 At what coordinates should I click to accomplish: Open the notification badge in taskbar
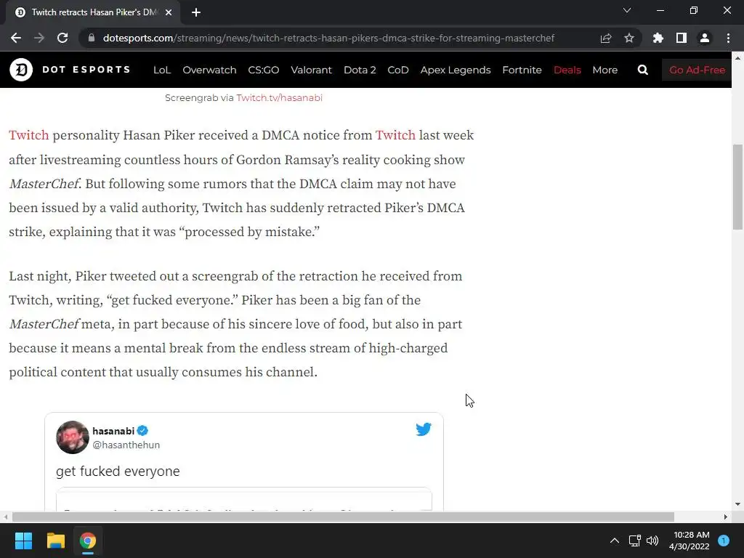click(x=724, y=541)
